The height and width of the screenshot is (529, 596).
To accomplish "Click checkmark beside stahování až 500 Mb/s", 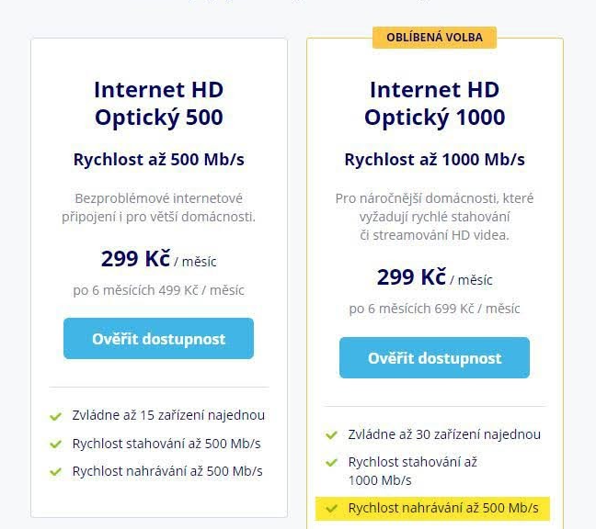I will click(x=55, y=444).
